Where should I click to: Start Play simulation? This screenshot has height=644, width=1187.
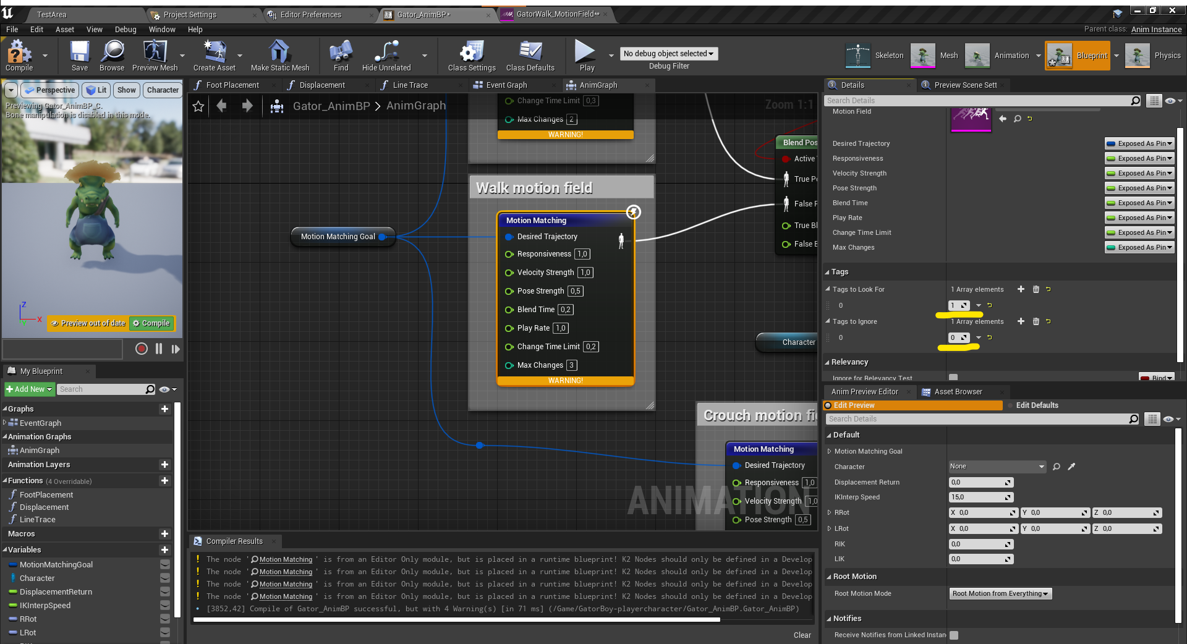(x=586, y=55)
